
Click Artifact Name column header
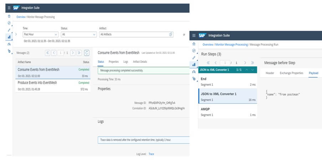(x=24, y=62)
